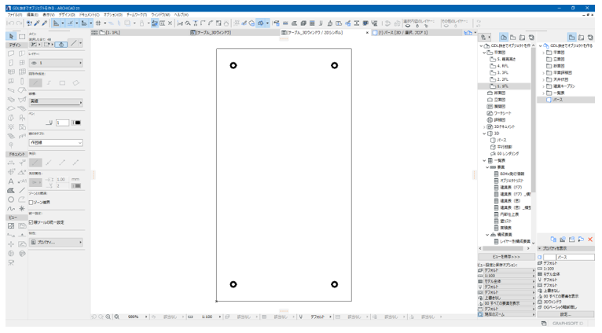Image resolution: width=602 pixels, height=333 pixels.
Task: Select the Spline tool in toolbox
Action: point(11,209)
